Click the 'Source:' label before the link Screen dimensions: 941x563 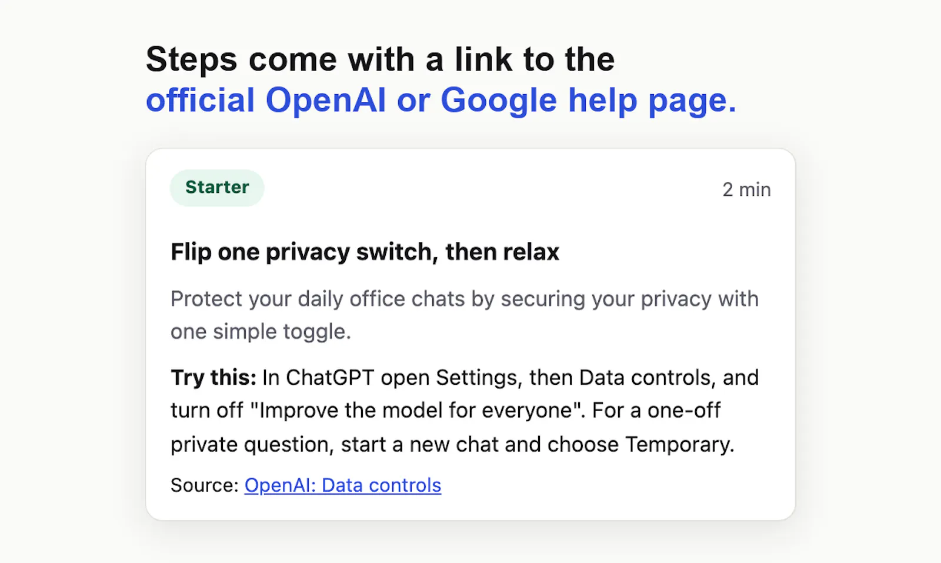point(205,485)
